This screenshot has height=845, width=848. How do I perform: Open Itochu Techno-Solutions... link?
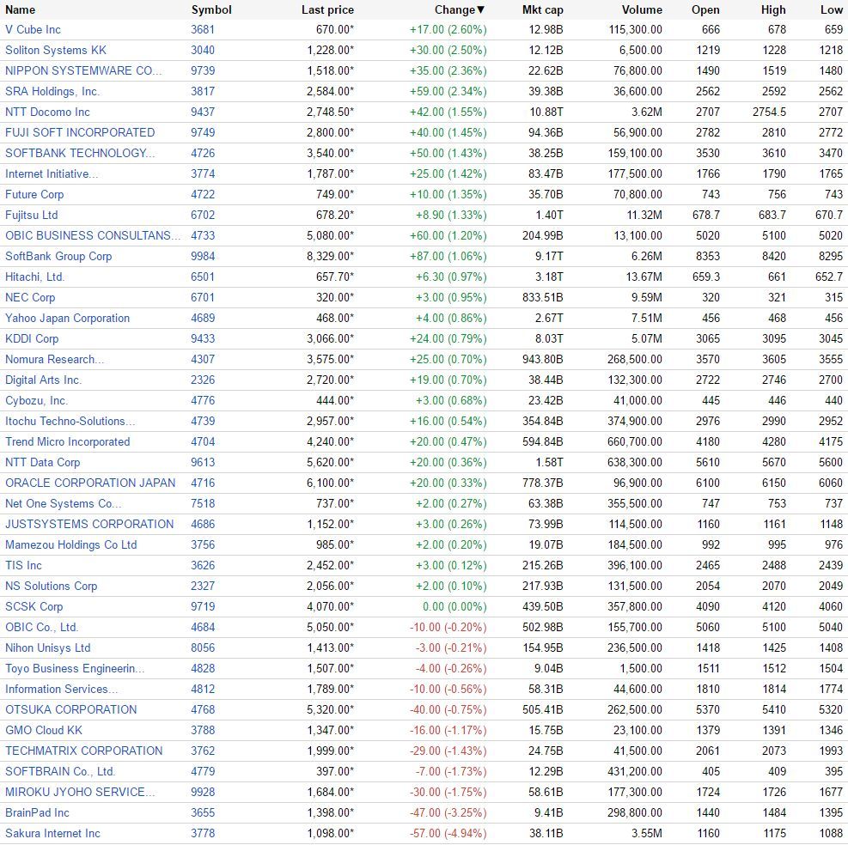70,421
